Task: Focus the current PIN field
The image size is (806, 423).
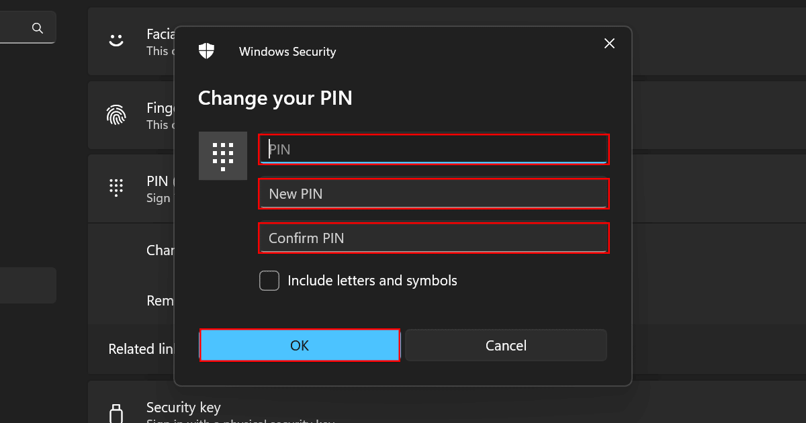Action: pyautogui.click(x=434, y=149)
